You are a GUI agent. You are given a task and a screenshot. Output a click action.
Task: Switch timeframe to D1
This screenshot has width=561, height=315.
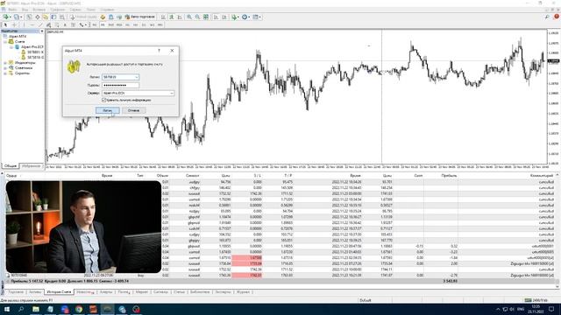144,25
